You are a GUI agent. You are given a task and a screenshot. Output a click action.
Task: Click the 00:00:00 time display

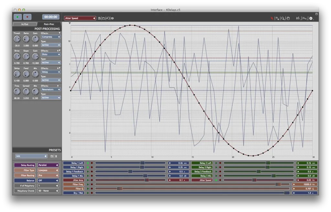point(51,17)
